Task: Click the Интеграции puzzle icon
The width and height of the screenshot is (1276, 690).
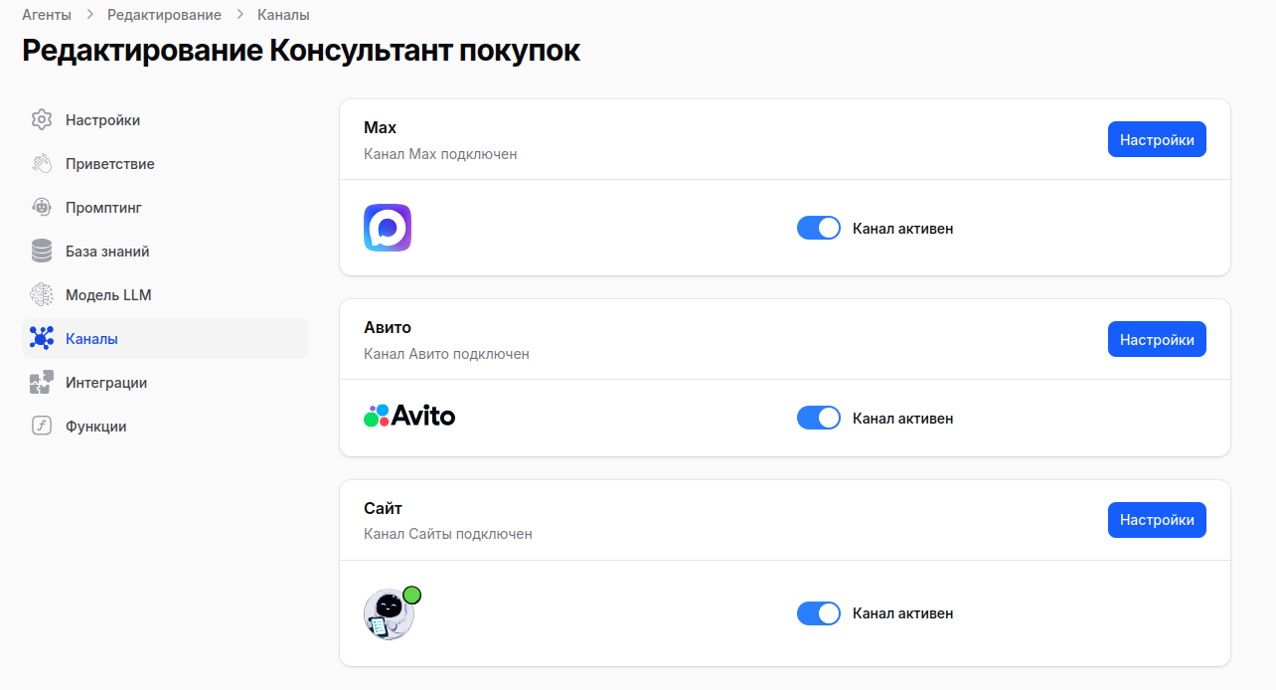Action: coord(42,383)
